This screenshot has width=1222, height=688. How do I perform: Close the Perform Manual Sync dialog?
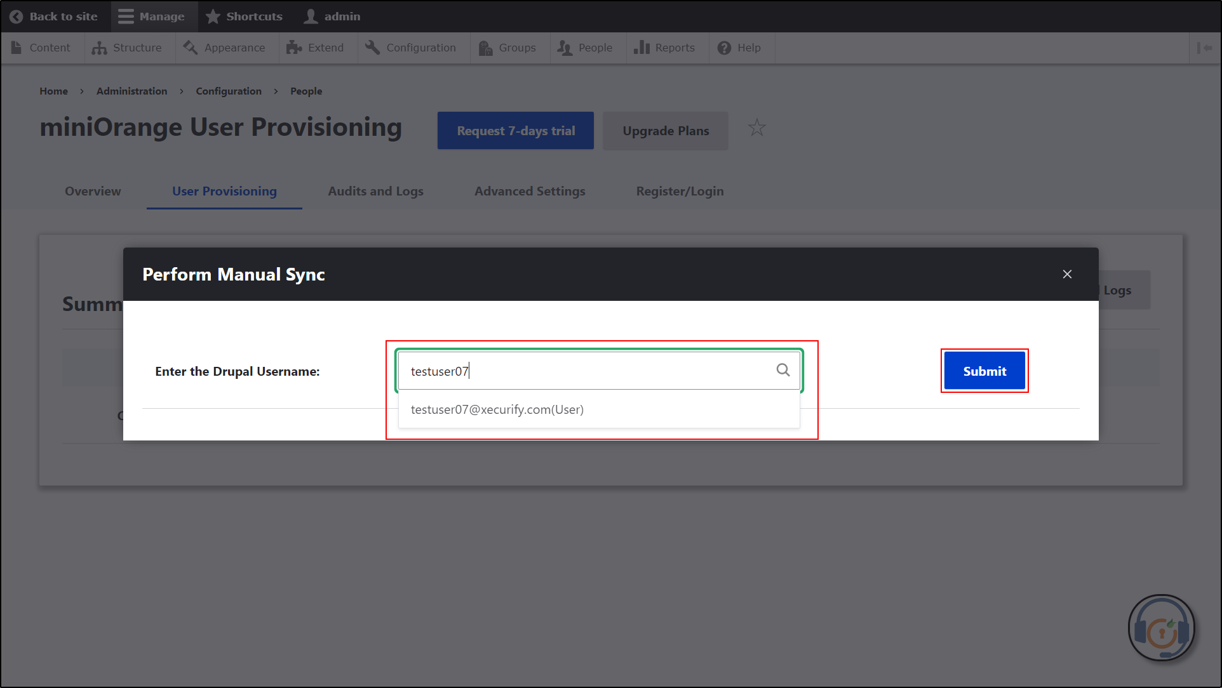1066,274
